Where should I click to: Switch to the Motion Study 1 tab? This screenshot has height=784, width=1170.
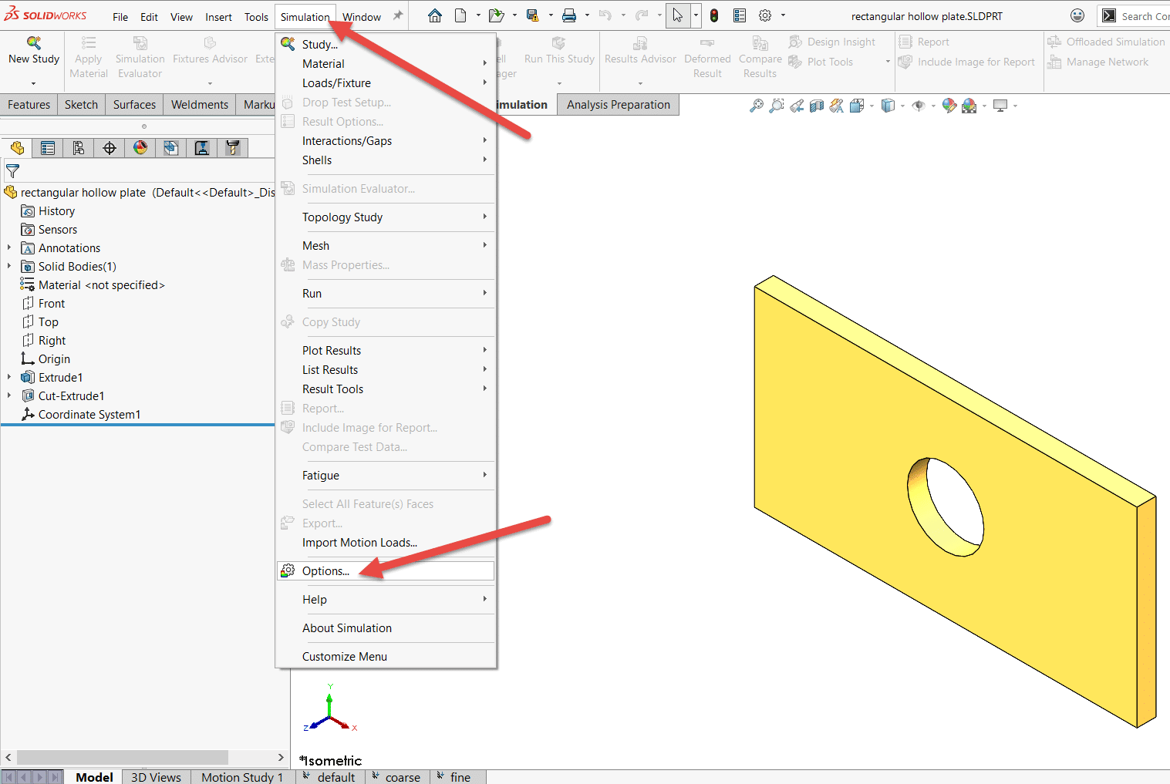[x=241, y=777]
